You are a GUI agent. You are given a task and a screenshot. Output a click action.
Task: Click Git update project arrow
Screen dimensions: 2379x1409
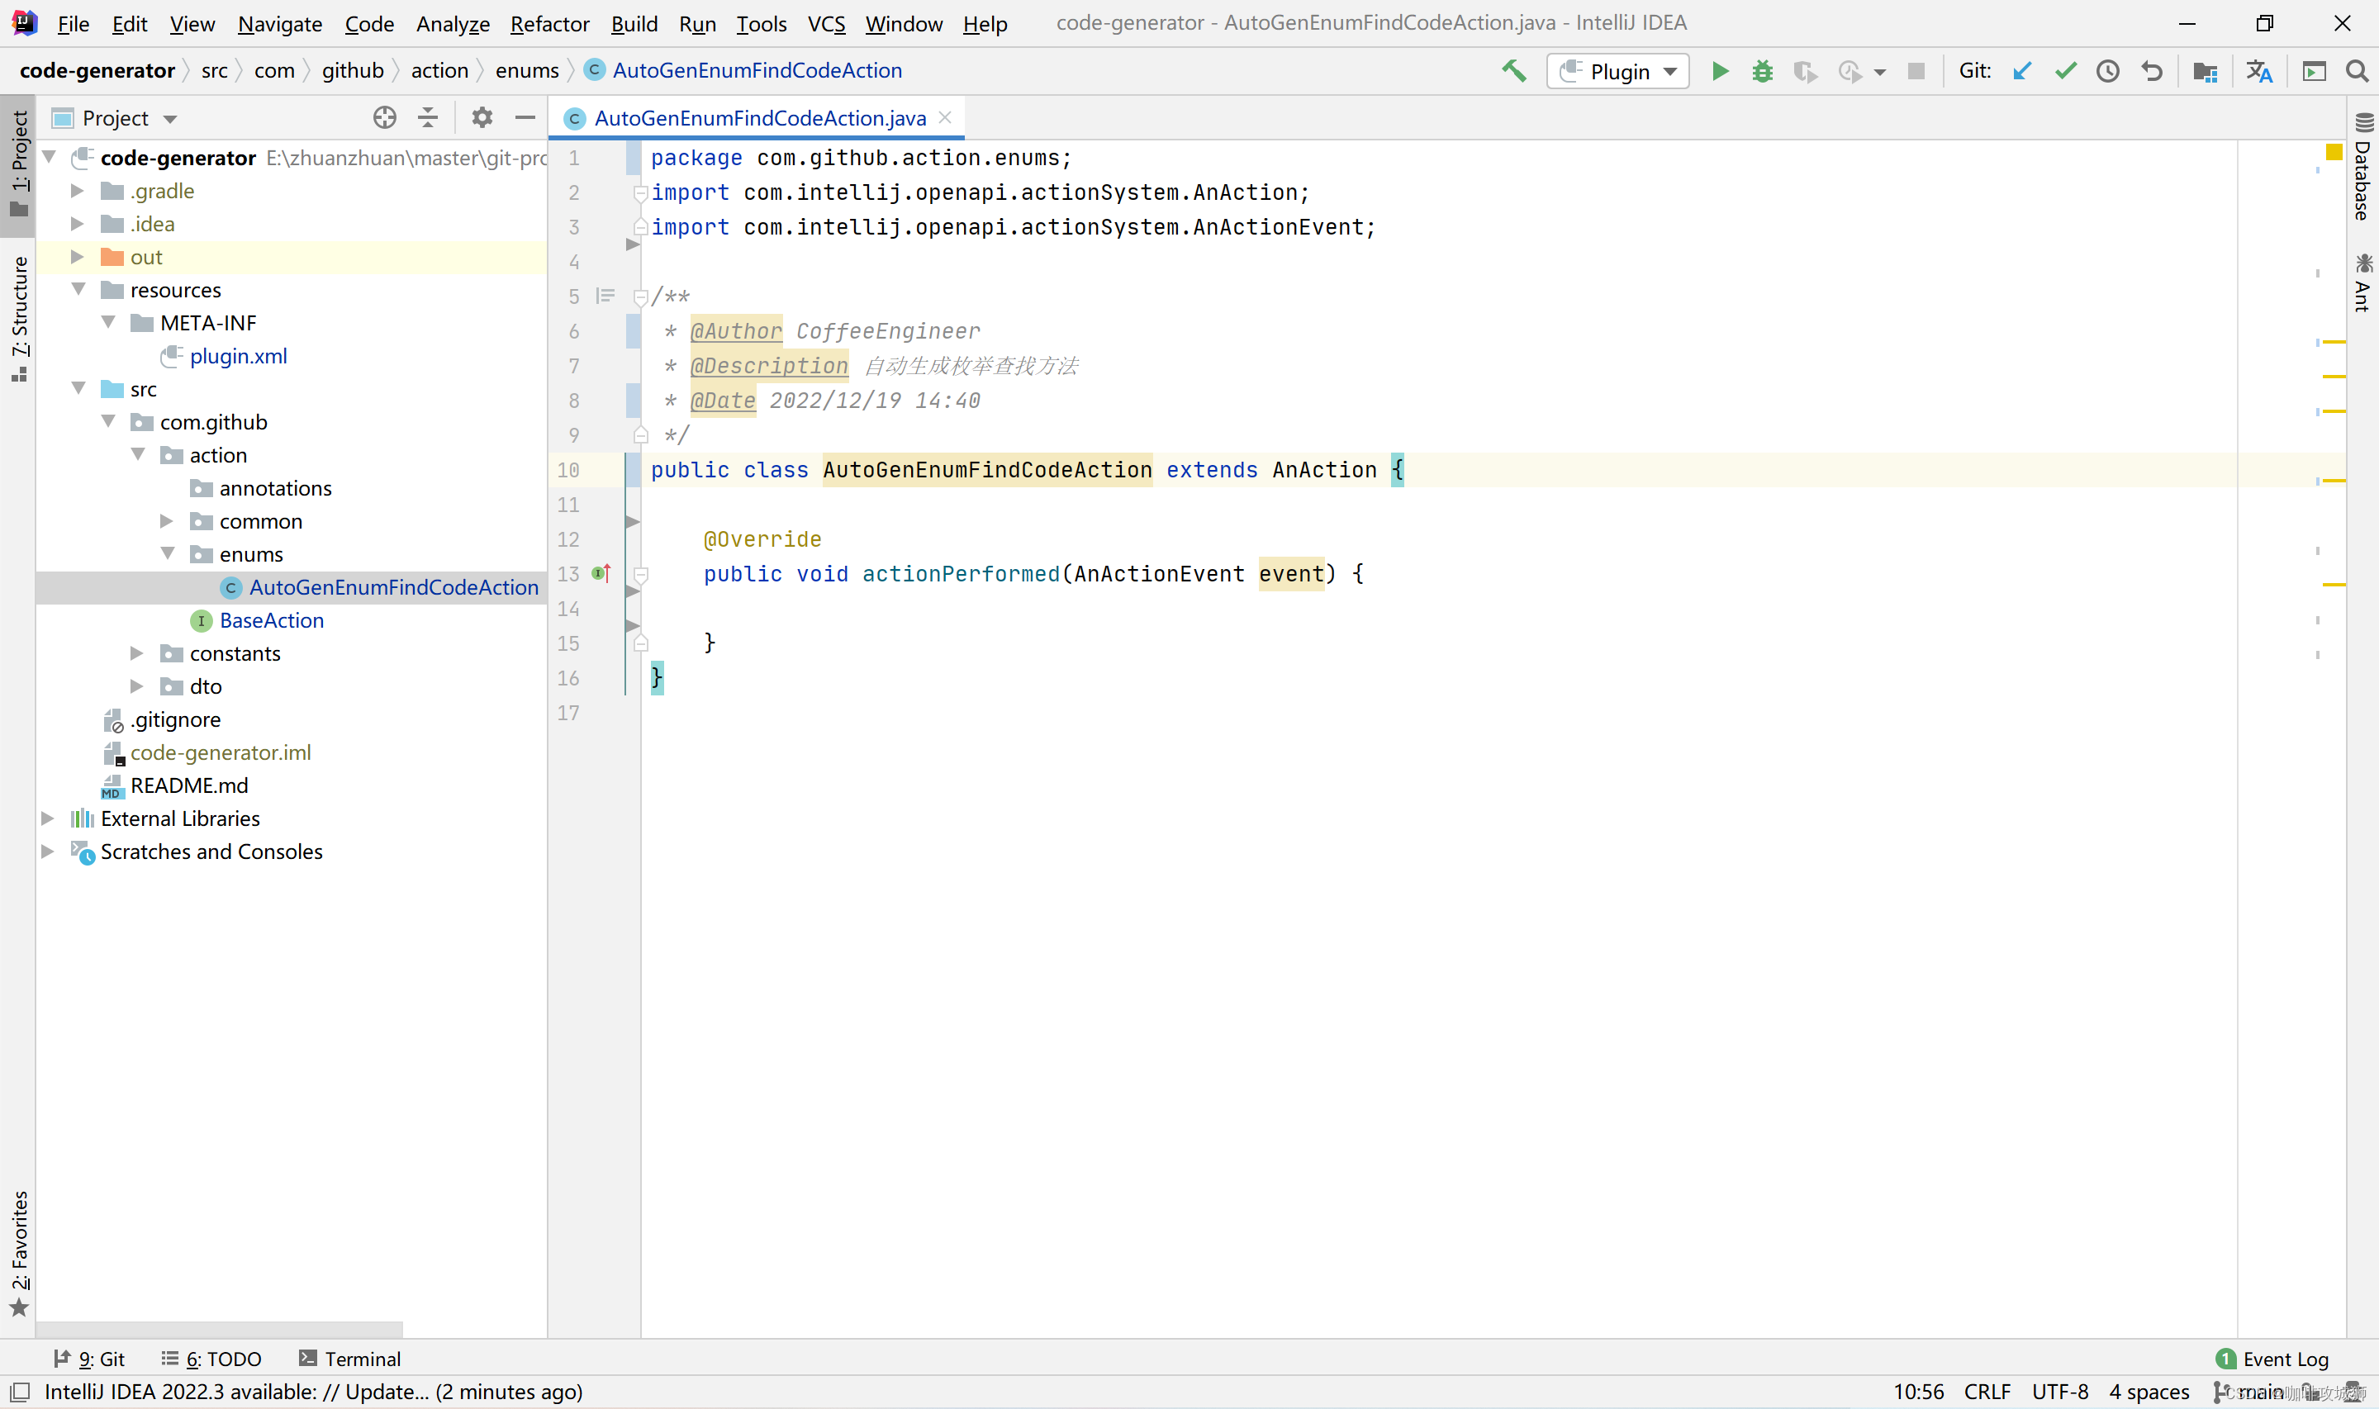click(2021, 71)
